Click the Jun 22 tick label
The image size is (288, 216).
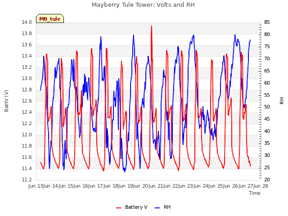pos(171,186)
